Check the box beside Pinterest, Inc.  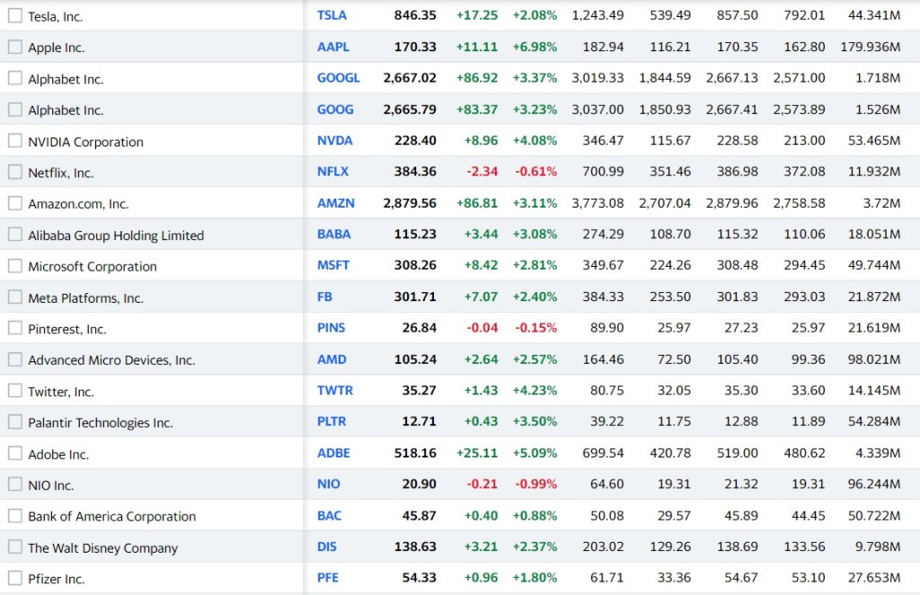pyautogui.click(x=14, y=328)
